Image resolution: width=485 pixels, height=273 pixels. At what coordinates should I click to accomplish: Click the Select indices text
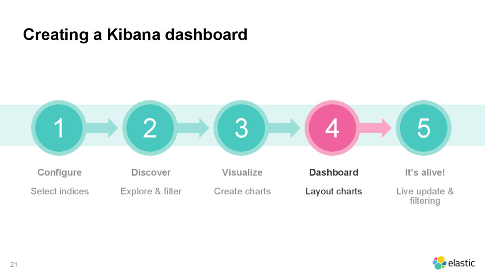tap(60, 191)
